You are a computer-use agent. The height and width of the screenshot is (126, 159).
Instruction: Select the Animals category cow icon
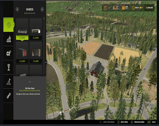(x=9, y=53)
